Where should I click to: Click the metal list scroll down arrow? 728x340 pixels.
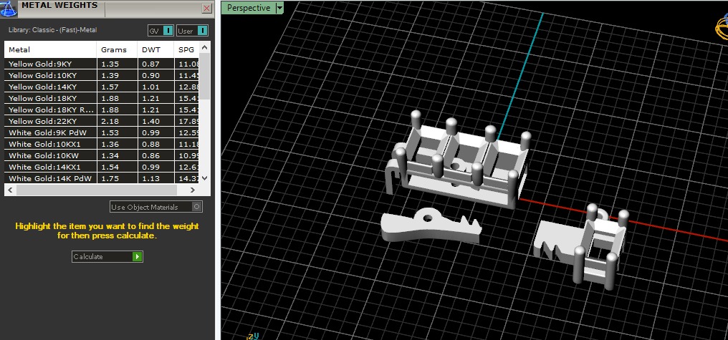point(205,178)
